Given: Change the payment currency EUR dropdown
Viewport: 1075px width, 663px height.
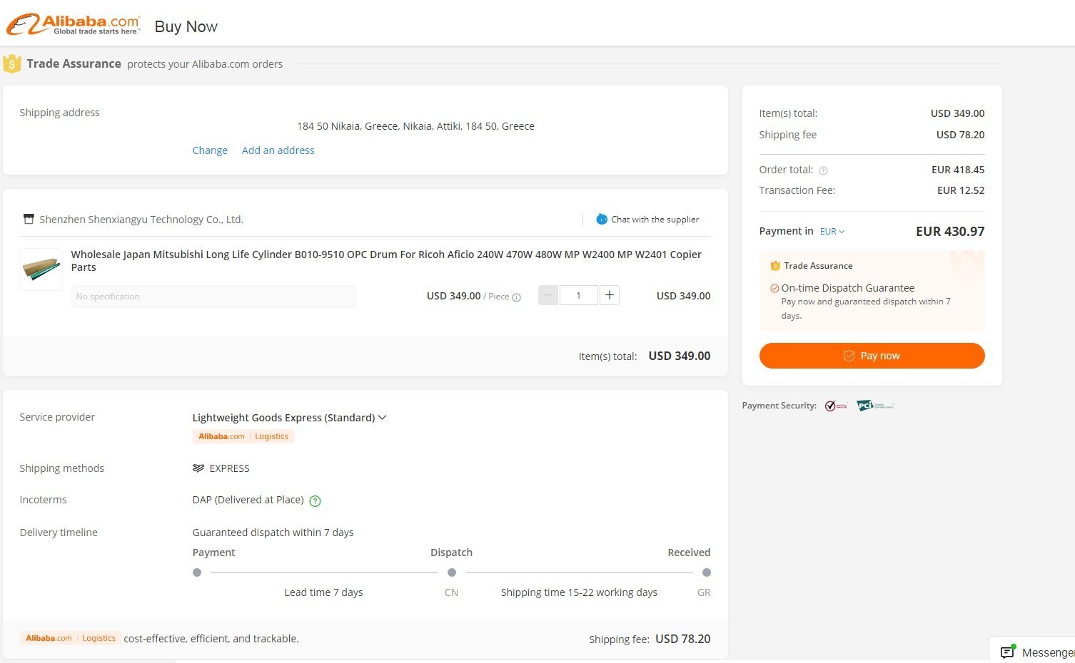Looking at the screenshot, I should click(x=832, y=232).
